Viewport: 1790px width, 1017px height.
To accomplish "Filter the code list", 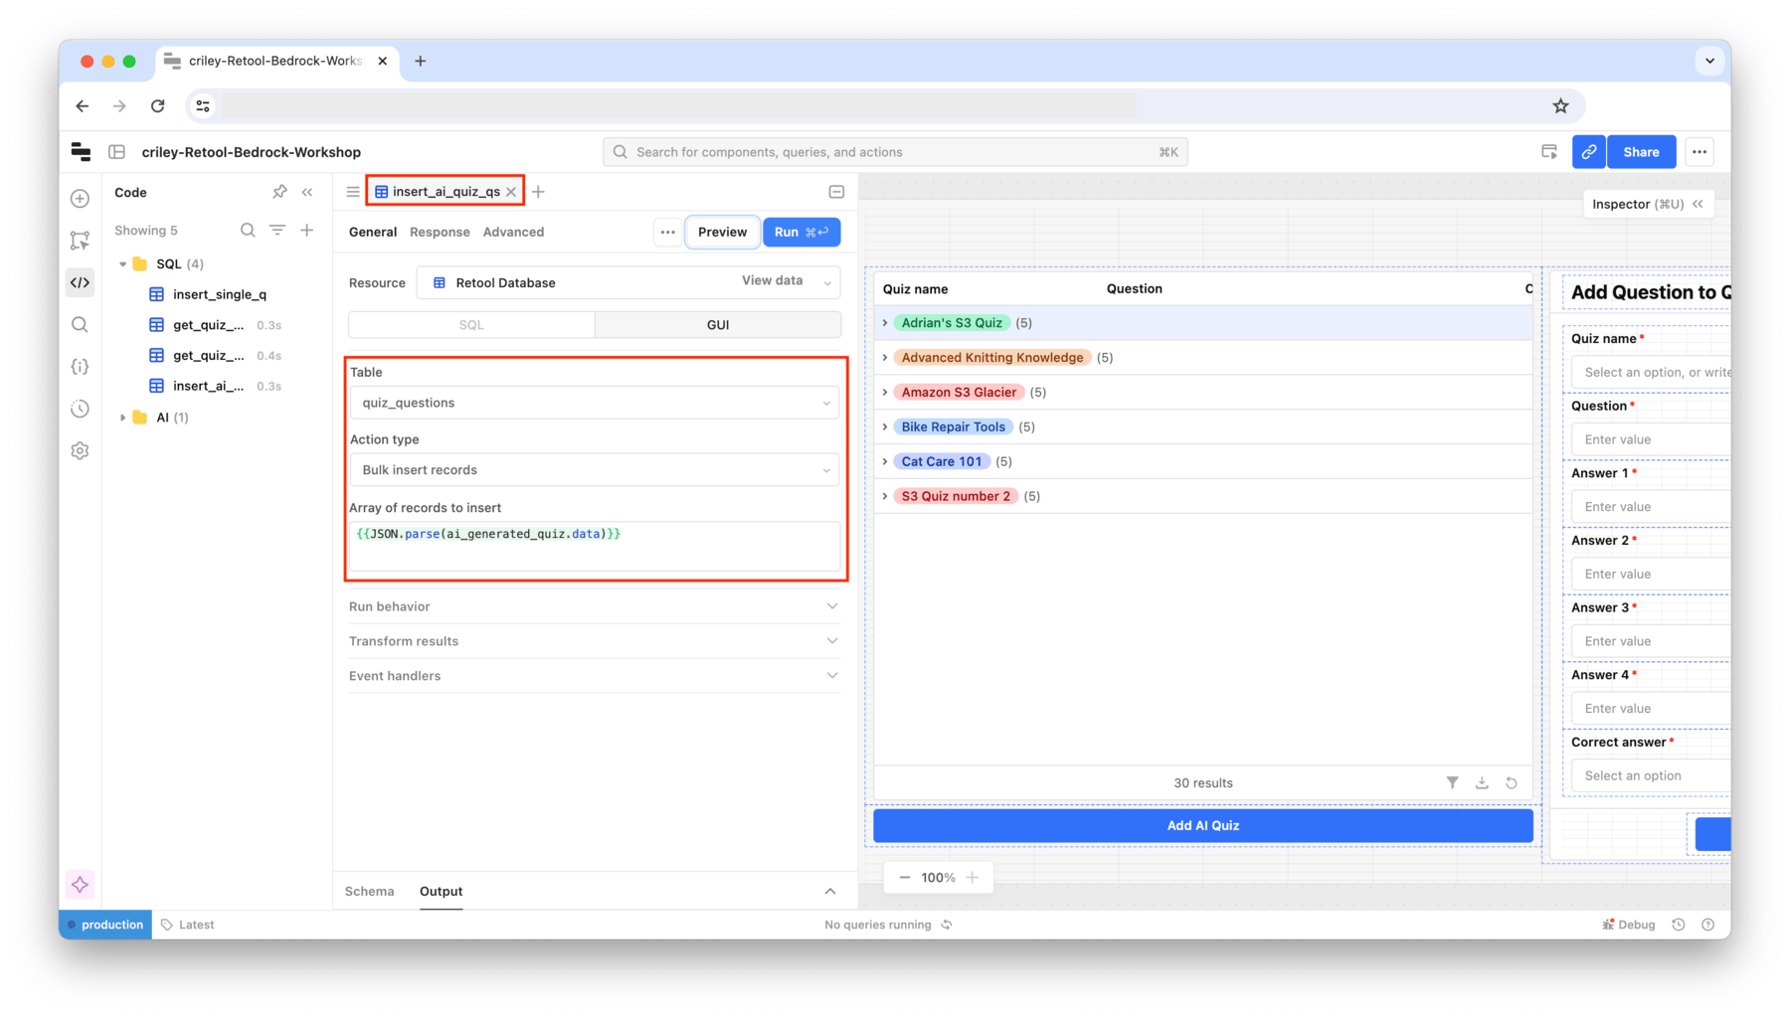I will (277, 230).
